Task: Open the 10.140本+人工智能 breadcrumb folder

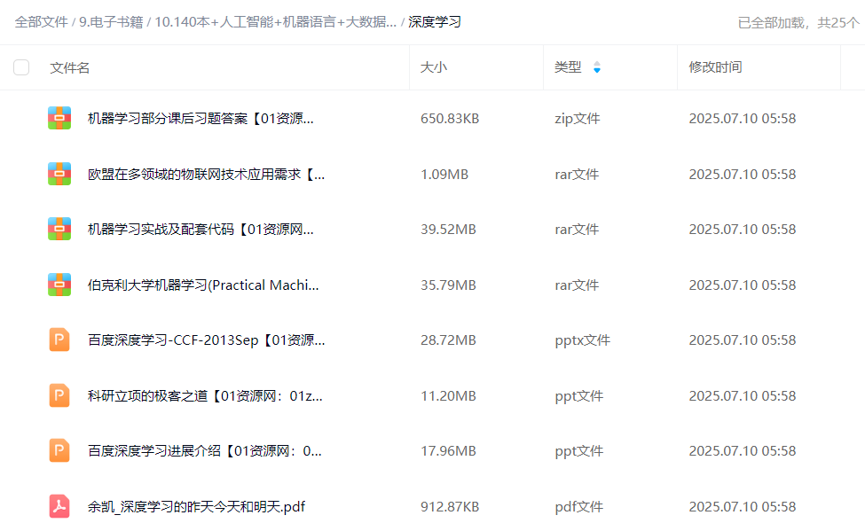Action: (x=275, y=22)
